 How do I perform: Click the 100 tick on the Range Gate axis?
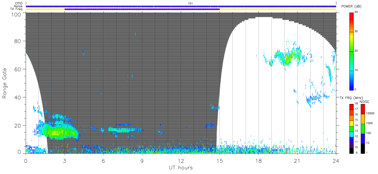(16, 14)
